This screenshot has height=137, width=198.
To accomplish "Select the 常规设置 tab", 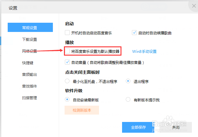I will click(30, 27).
